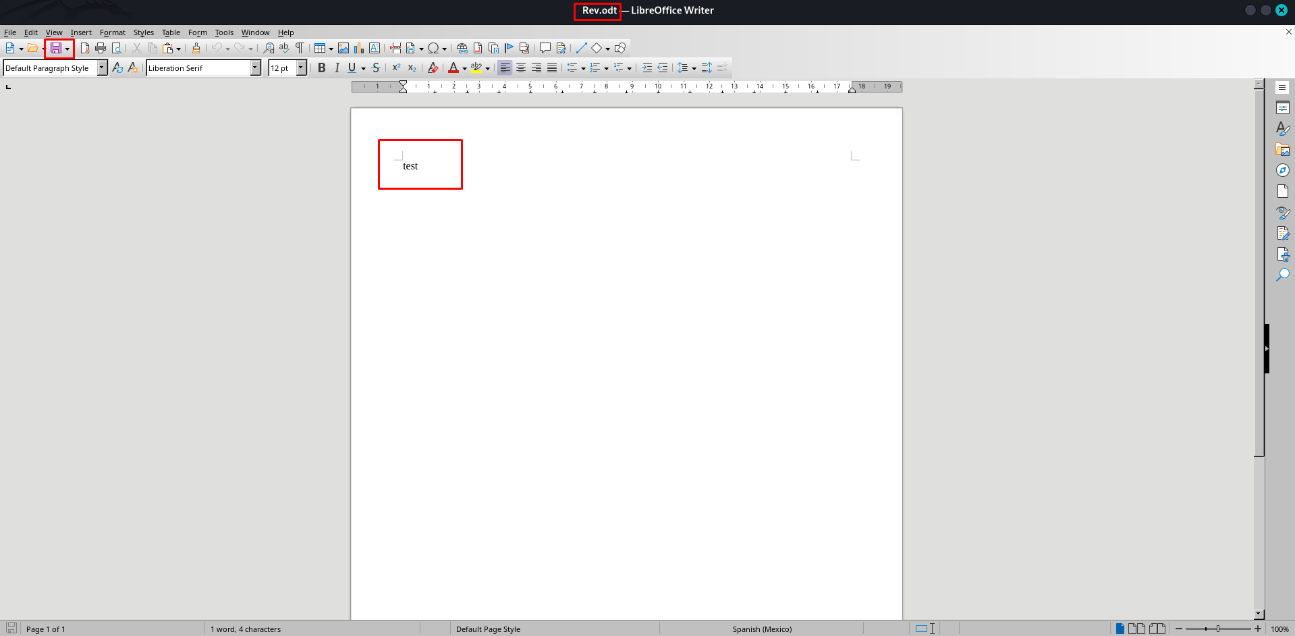Open the Format menu
Screen dimensions: 1295x636
pos(112,32)
